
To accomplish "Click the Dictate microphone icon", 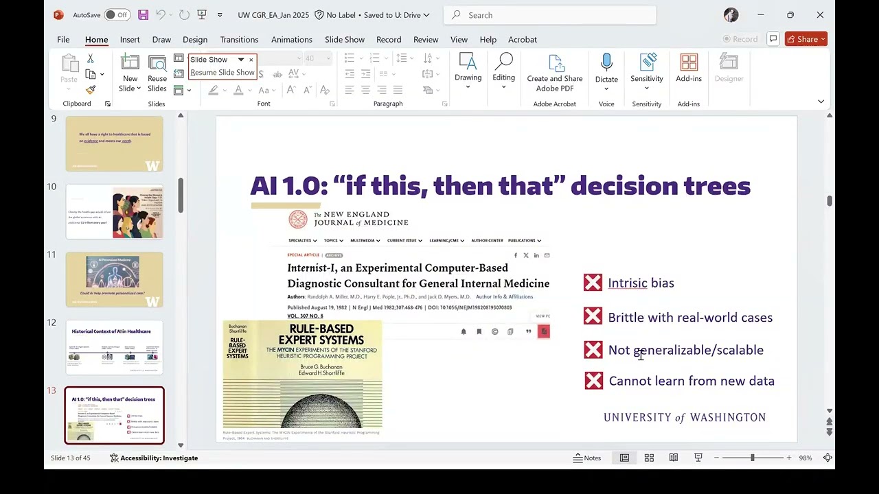I will coord(606,63).
